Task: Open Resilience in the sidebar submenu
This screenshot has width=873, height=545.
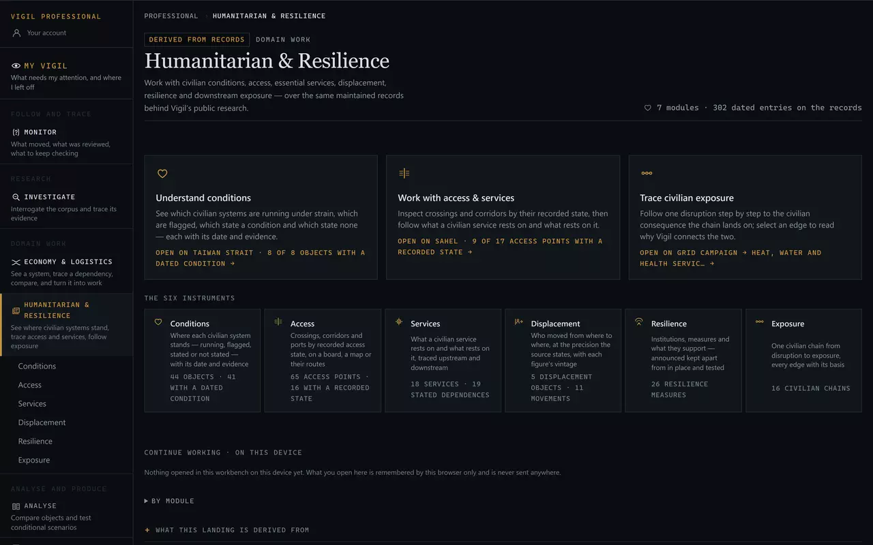Action: [x=35, y=441]
